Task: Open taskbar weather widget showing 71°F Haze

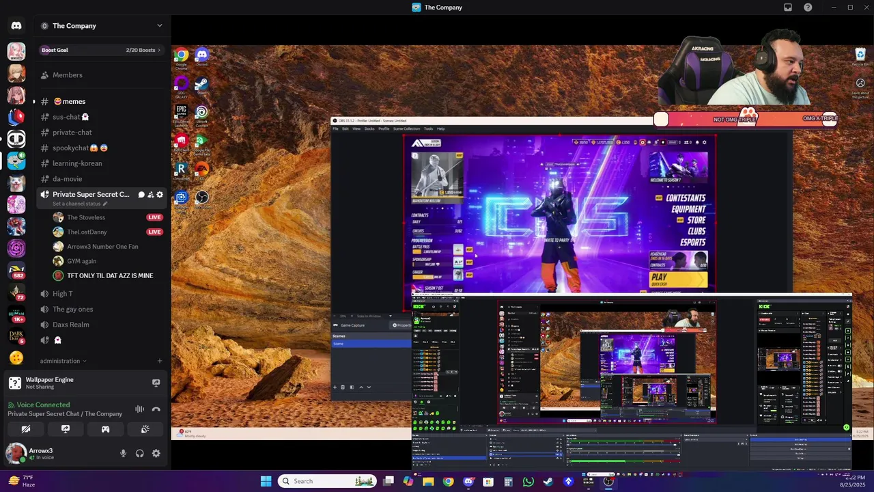Action: coord(22,481)
